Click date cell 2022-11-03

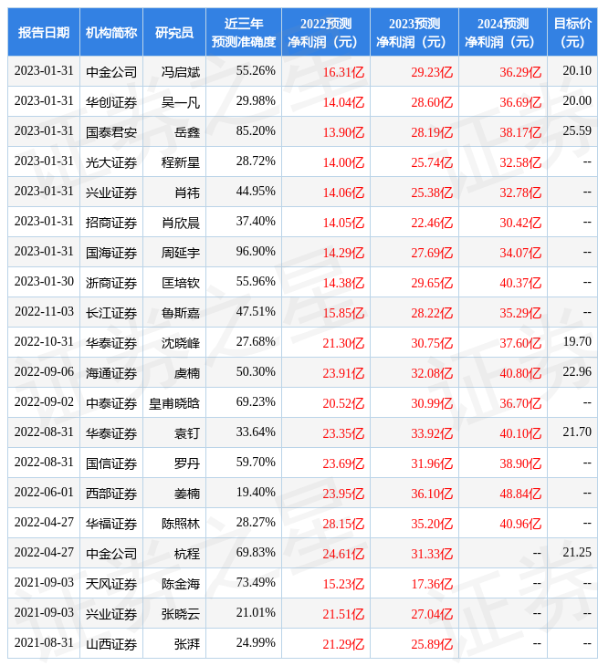[x=44, y=312]
